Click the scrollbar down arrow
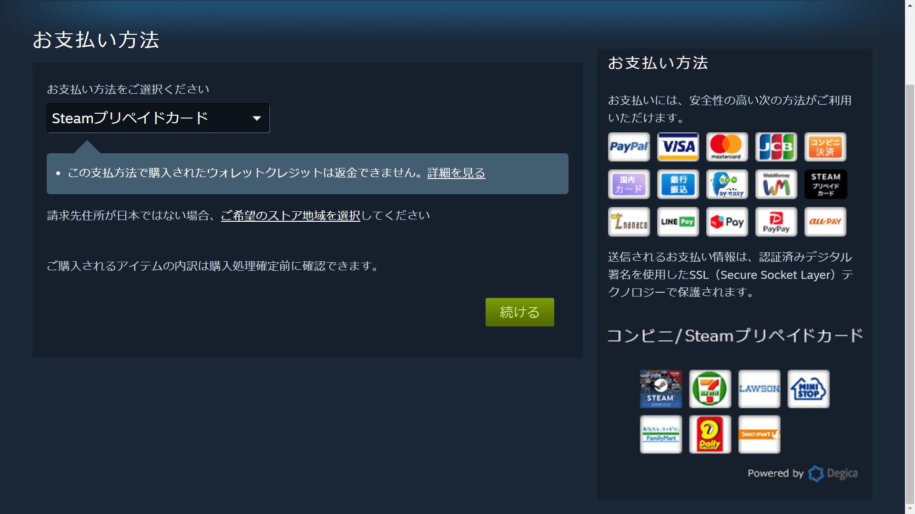The height and width of the screenshot is (514, 915). [910, 509]
